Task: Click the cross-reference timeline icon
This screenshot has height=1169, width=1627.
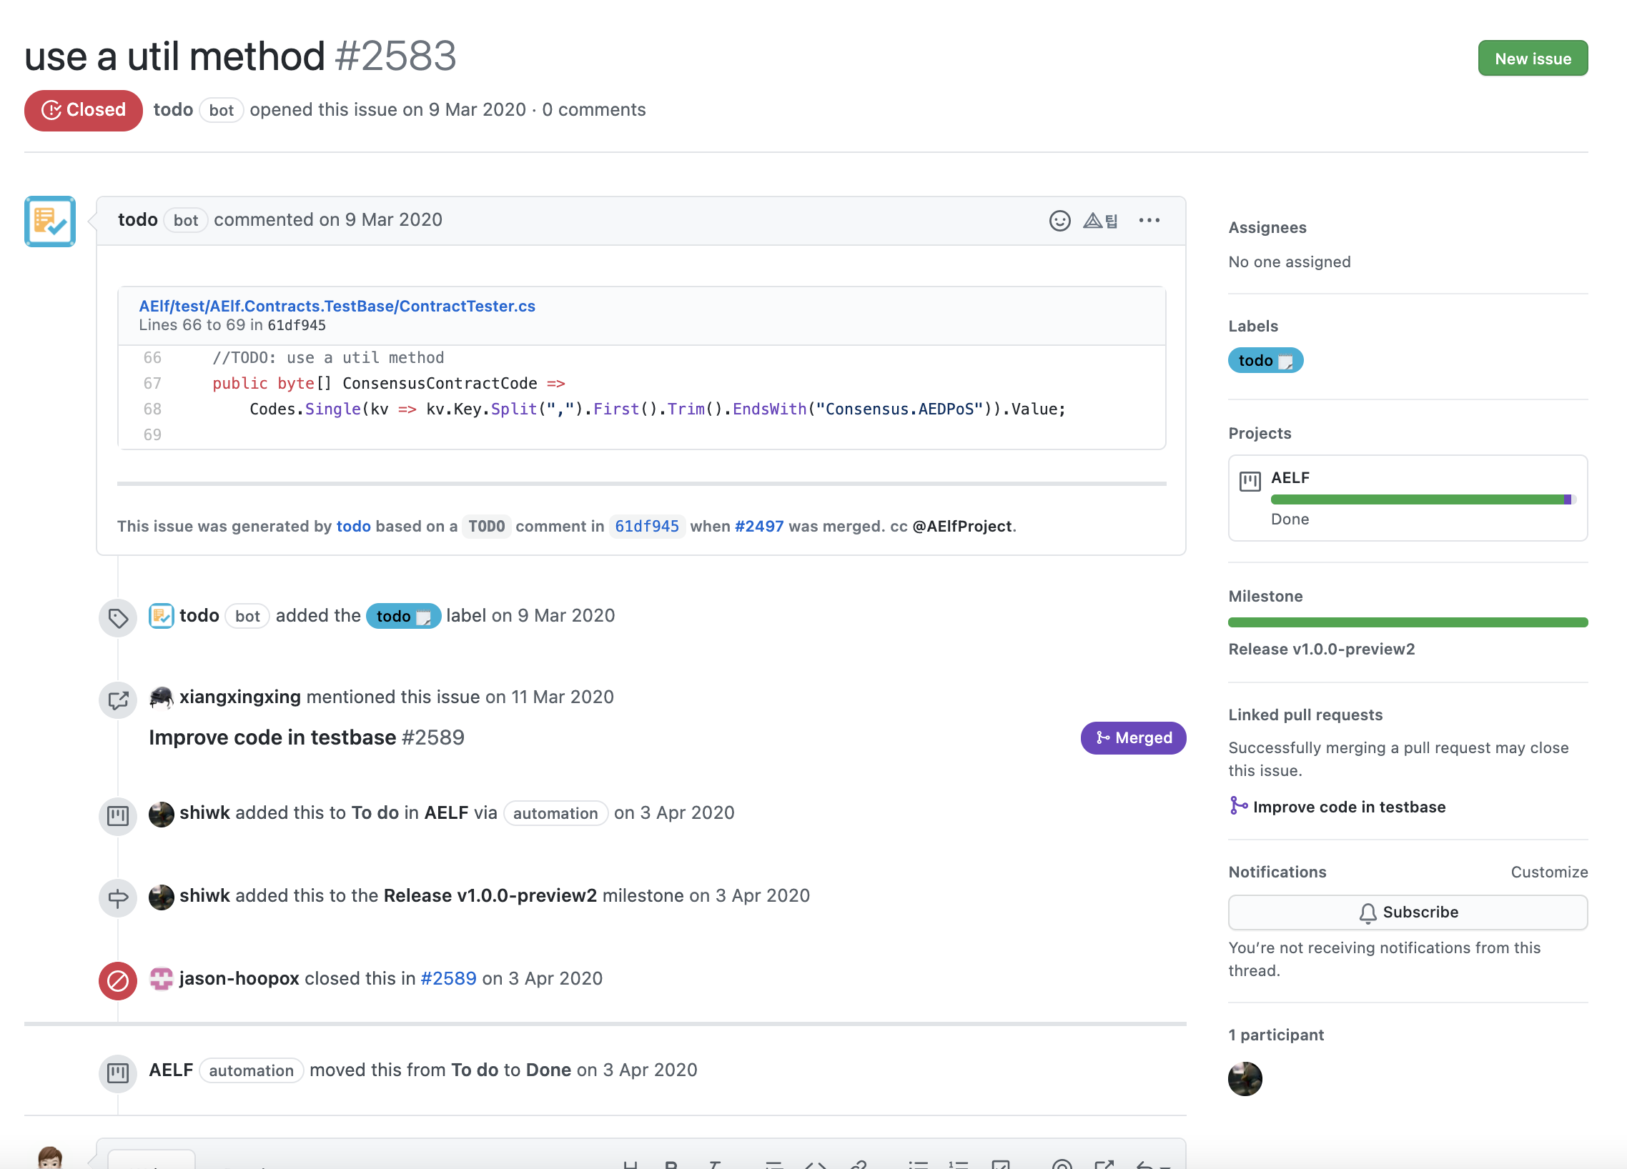Action: coord(118,700)
